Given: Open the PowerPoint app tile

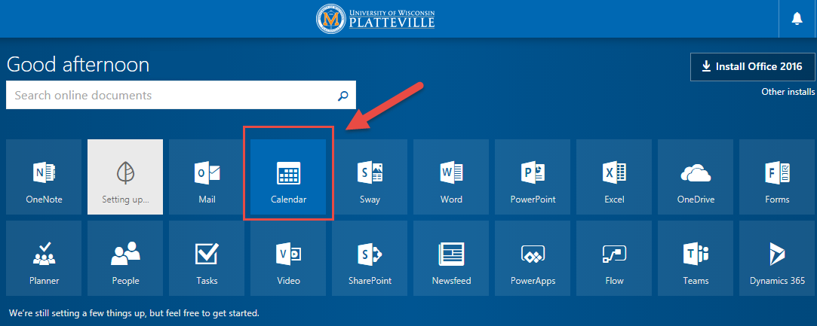Looking at the screenshot, I should pyautogui.click(x=533, y=177).
